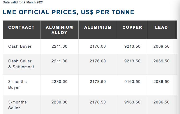The height and width of the screenshot is (114, 180).
Task: Click the COPPER column header
Action: (132, 27)
